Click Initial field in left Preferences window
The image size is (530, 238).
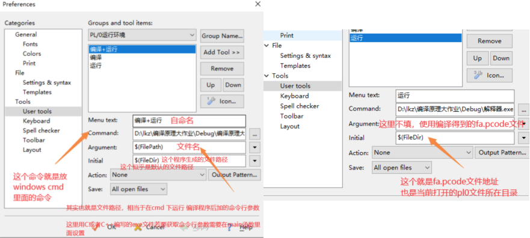190,160
